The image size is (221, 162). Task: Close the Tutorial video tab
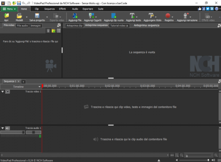[x=127, y=26]
